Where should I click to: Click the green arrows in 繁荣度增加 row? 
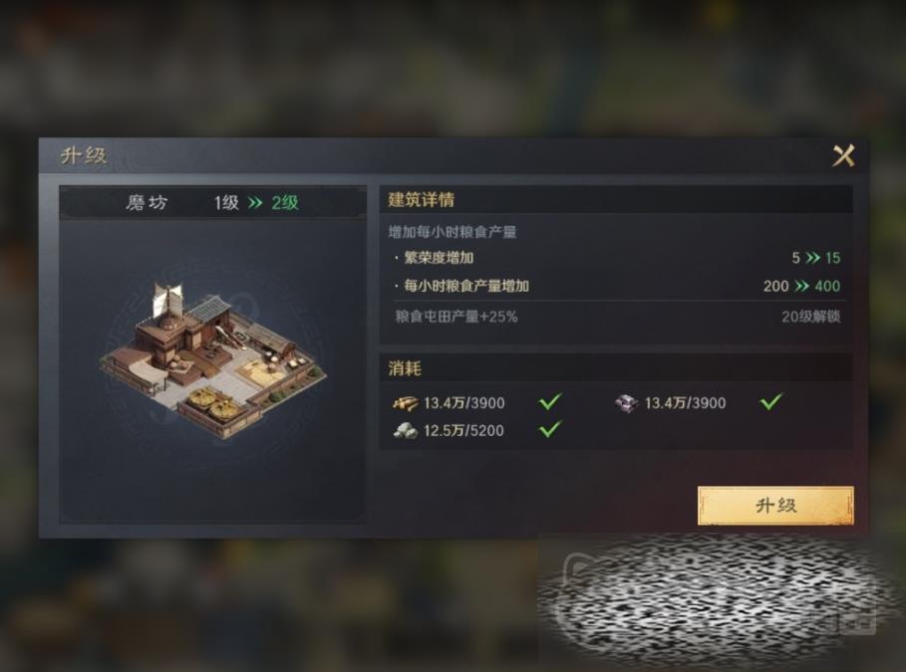click(813, 258)
